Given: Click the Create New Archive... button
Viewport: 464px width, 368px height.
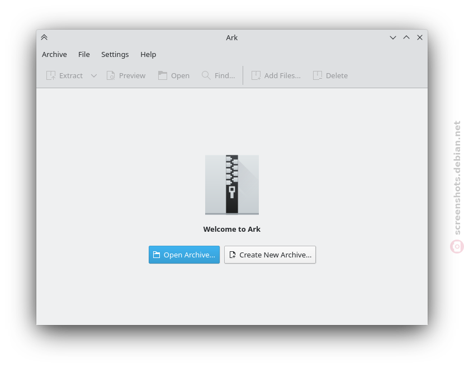Looking at the screenshot, I should point(270,255).
